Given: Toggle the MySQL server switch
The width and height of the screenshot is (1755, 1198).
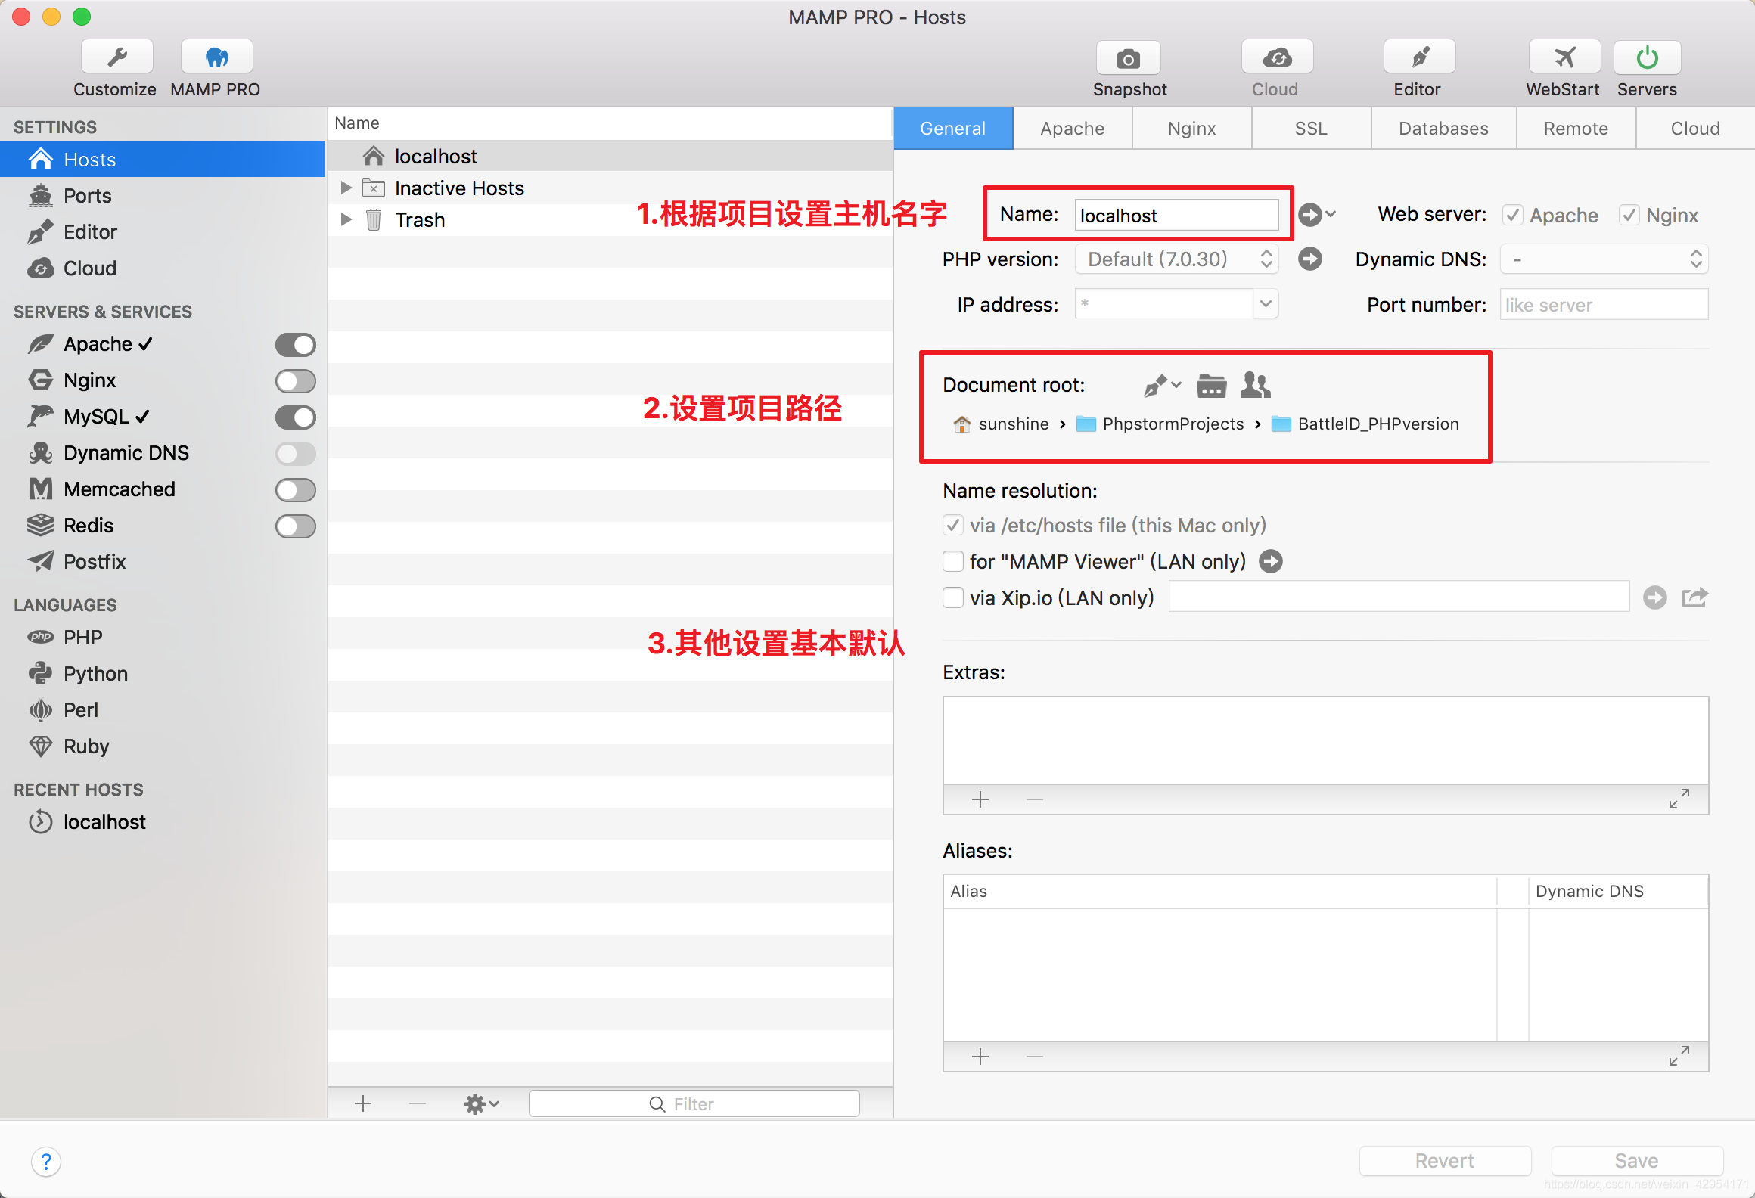Looking at the screenshot, I should [x=296, y=417].
